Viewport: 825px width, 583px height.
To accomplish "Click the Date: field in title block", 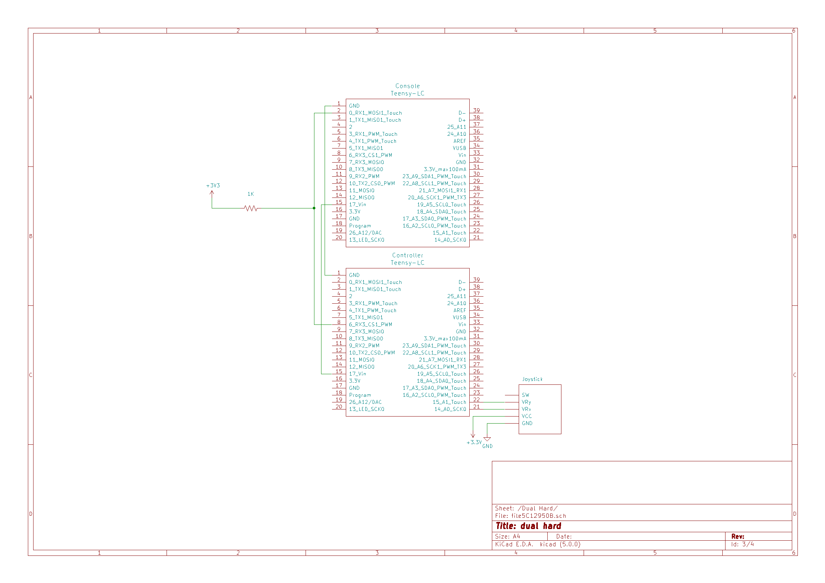I will tap(564, 537).
